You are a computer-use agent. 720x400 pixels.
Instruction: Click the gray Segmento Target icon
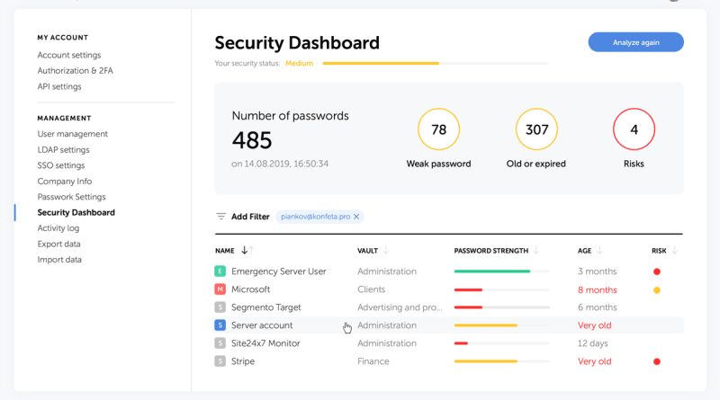click(220, 307)
